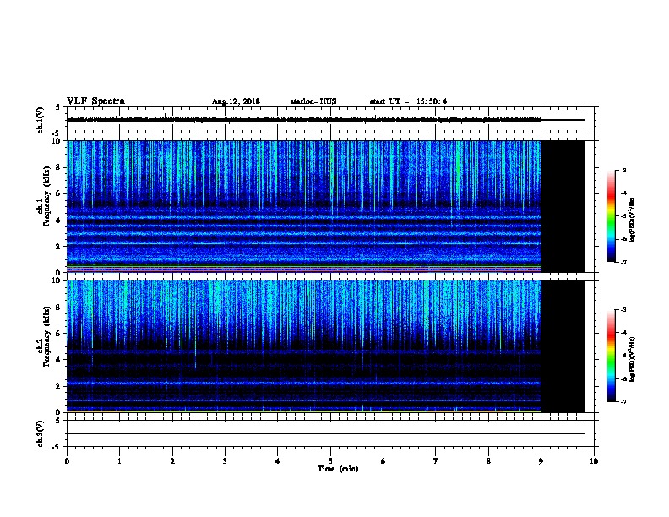Click the "station=HUS" label
Viewport: 669px width, 517px height.
[x=313, y=101]
